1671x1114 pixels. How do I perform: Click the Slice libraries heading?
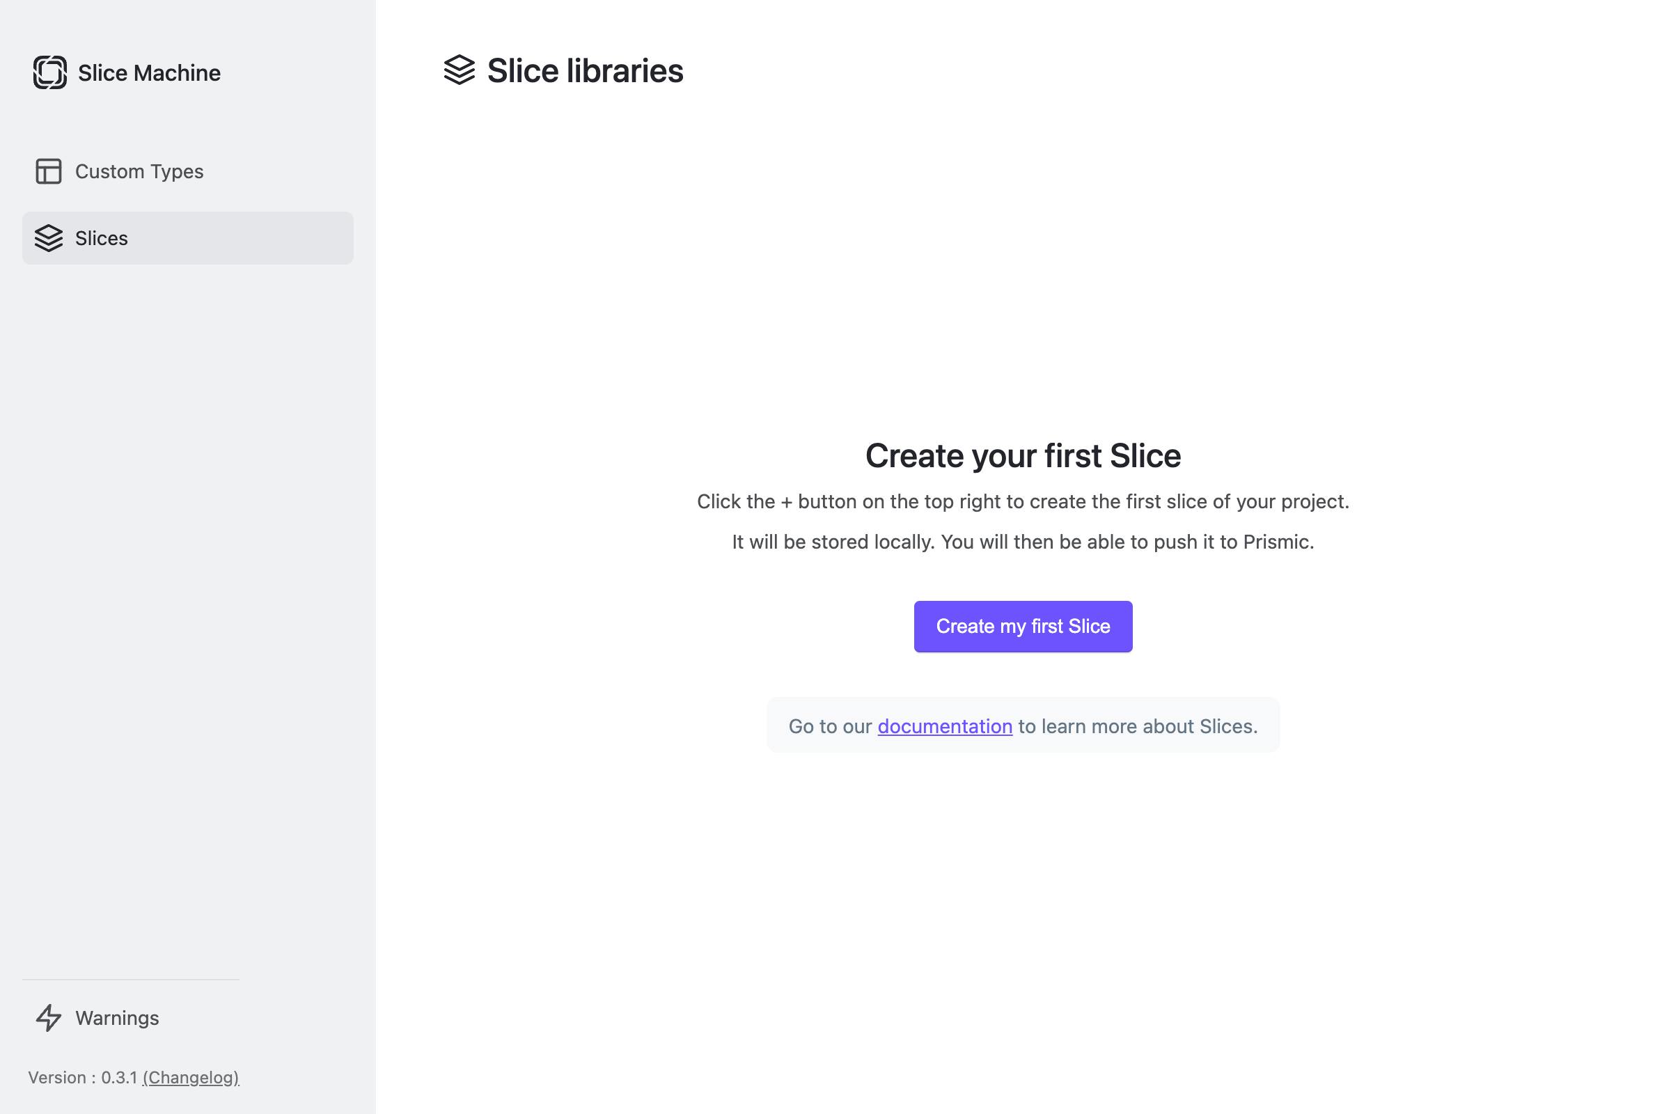click(584, 70)
